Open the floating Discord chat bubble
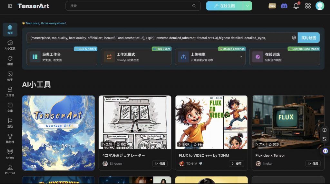Viewport: 330px width, 184px height. (325, 151)
